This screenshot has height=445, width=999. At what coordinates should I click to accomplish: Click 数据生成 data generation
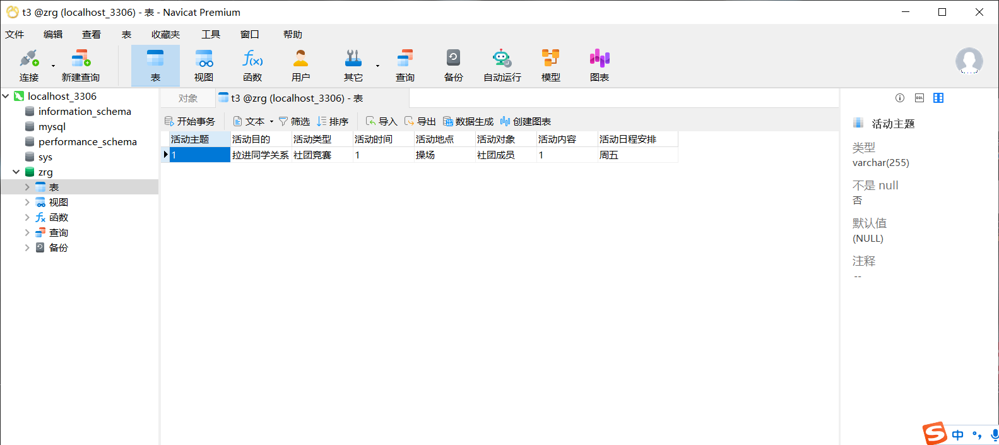[x=468, y=121]
